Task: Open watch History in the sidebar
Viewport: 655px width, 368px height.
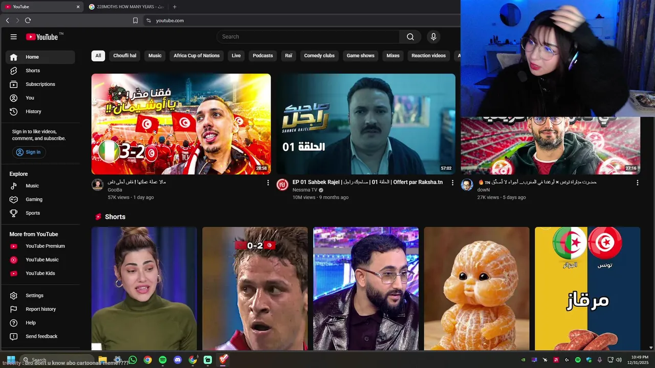Action: pos(40,111)
